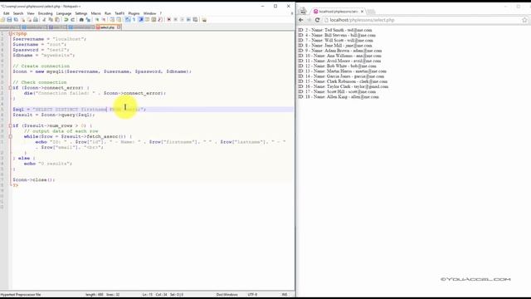Open the Macro menu
The width and height of the screenshot is (531, 299).
(x=96, y=13)
